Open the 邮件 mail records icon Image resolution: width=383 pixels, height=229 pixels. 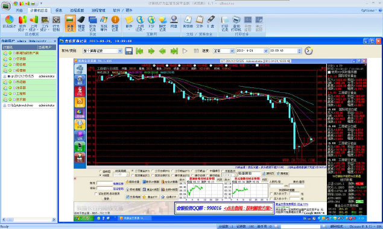129,22
